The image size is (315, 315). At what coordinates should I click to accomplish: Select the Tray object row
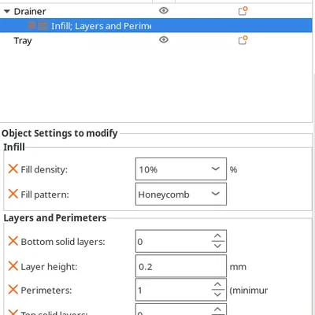click(x=156, y=40)
